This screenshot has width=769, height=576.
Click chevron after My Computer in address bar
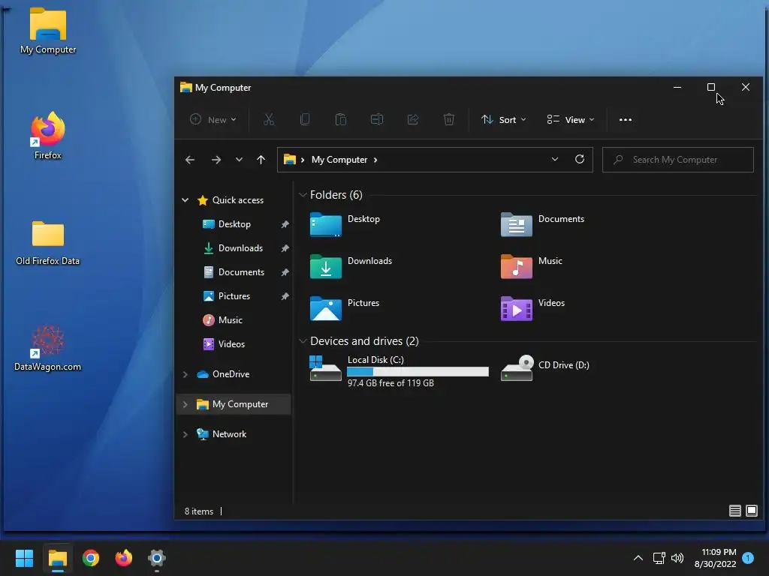(x=375, y=160)
